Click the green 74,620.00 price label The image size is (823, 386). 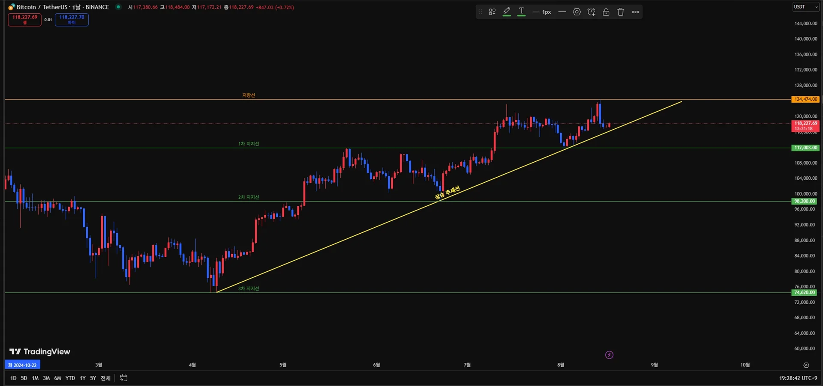coord(804,293)
